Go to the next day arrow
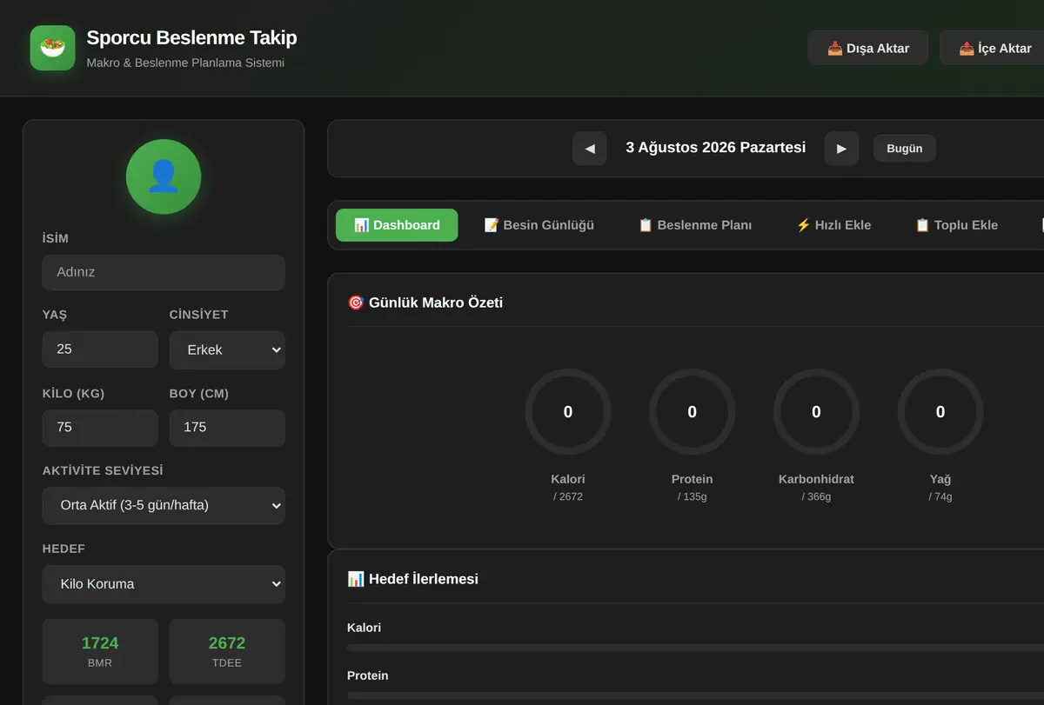The image size is (1044, 705). tap(841, 149)
